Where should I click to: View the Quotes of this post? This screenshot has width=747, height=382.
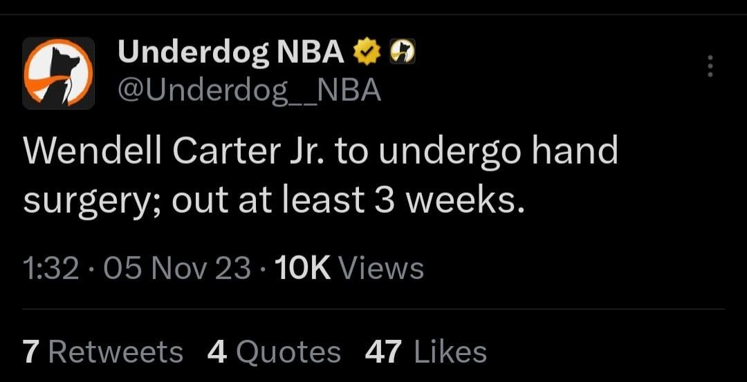click(288, 352)
